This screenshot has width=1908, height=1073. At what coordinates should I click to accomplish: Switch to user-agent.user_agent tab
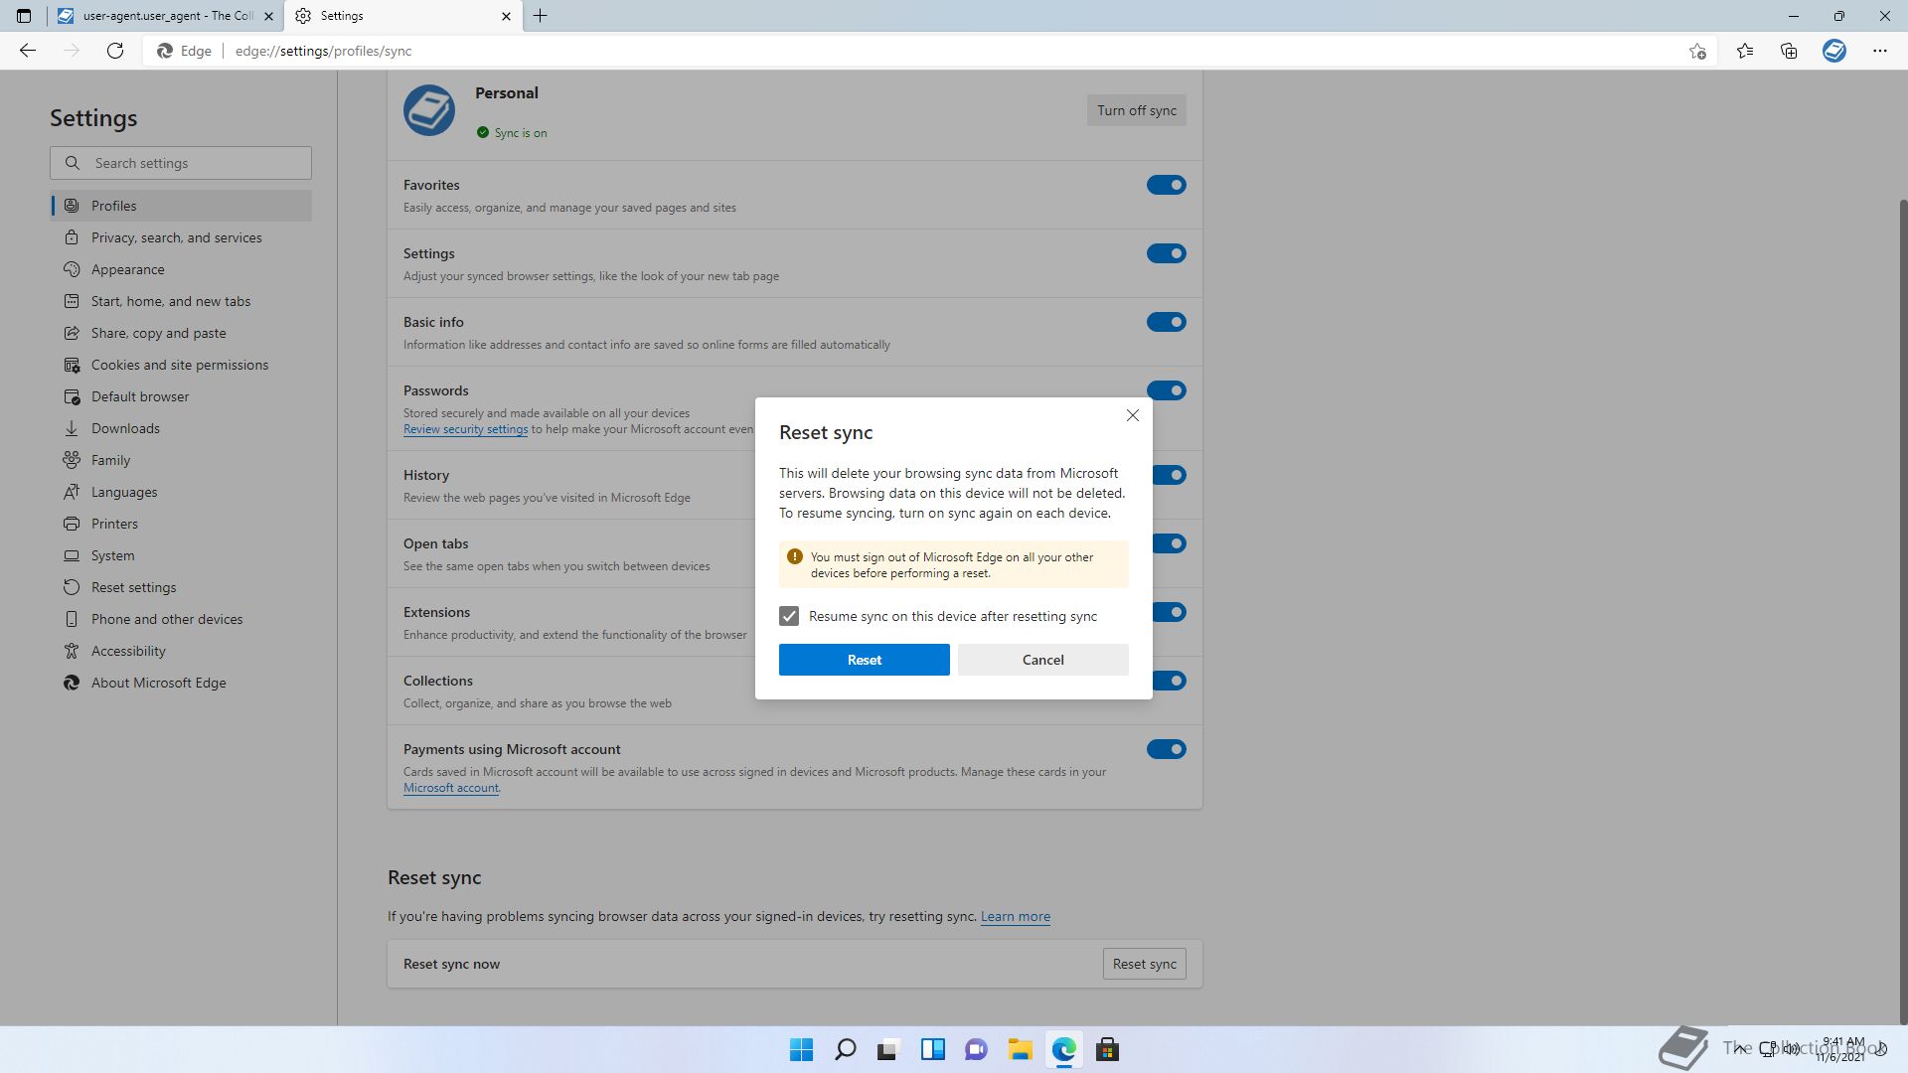point(165,16)
